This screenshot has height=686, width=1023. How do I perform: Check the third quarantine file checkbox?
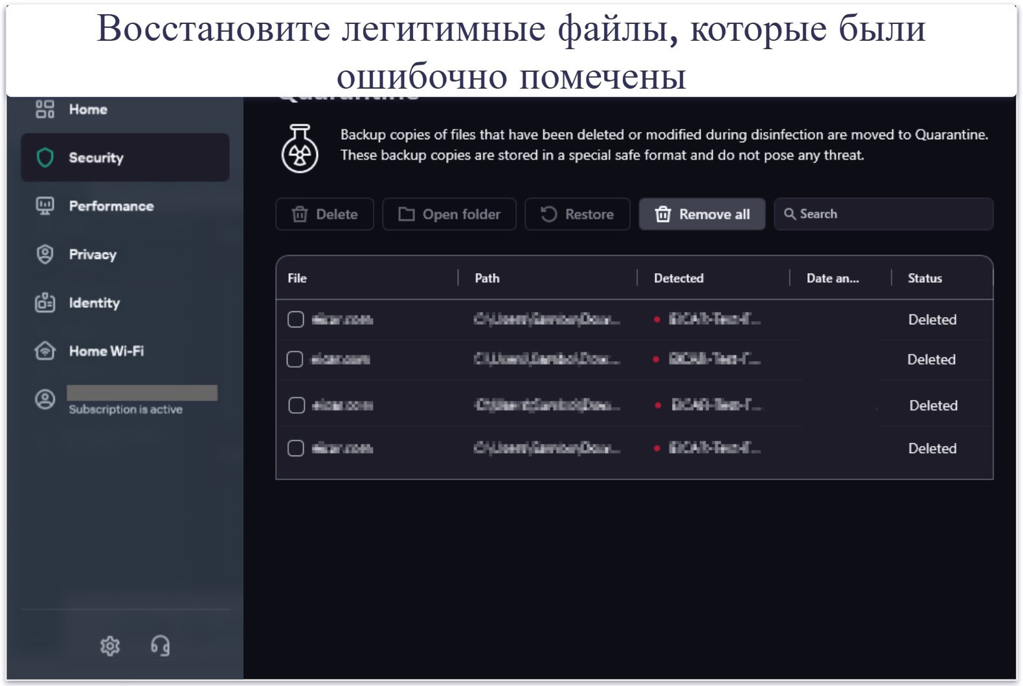coord(297,405)
